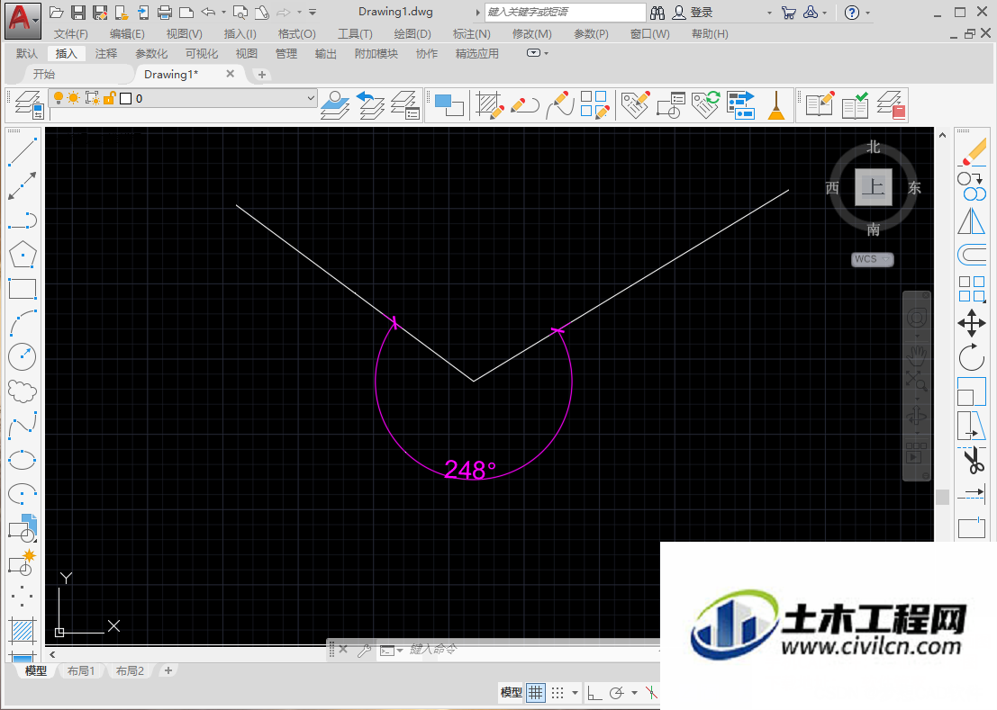
Task: Select the Offset tool
Action: pos(972,255)
